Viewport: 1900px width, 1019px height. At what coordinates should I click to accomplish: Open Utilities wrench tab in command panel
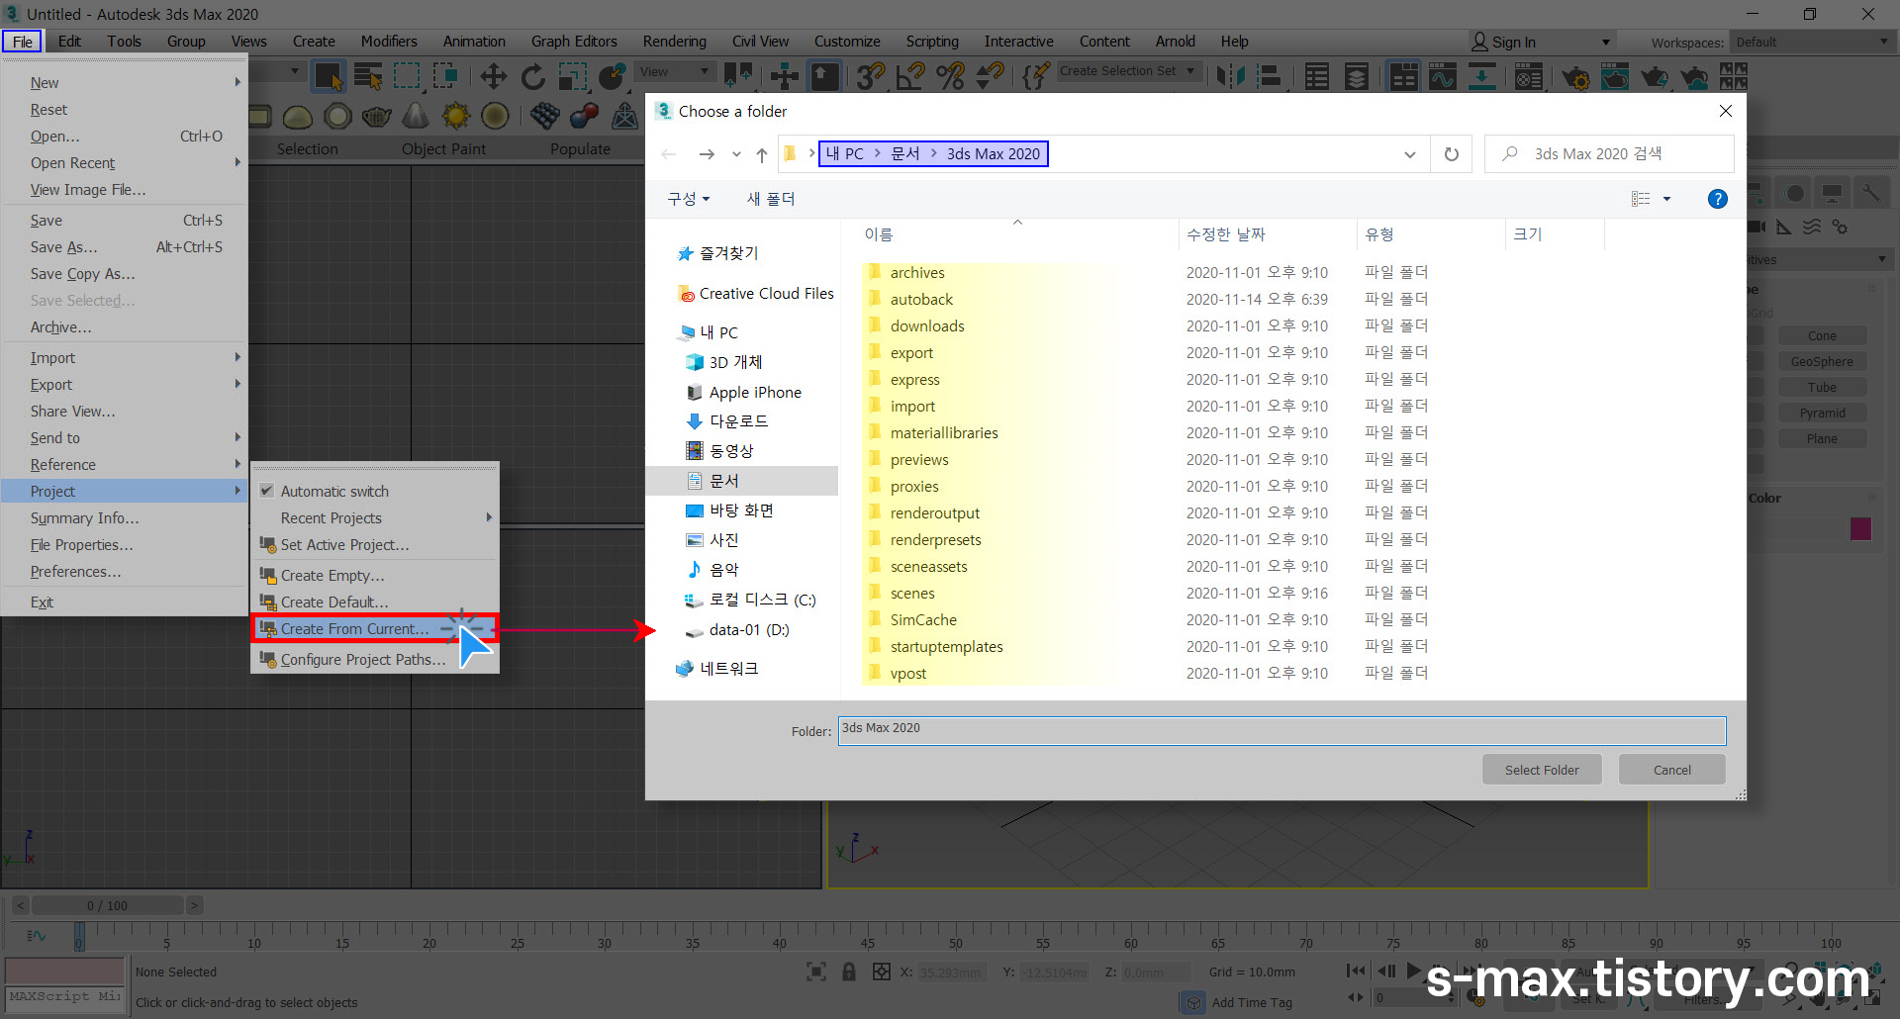(1870, 193)
